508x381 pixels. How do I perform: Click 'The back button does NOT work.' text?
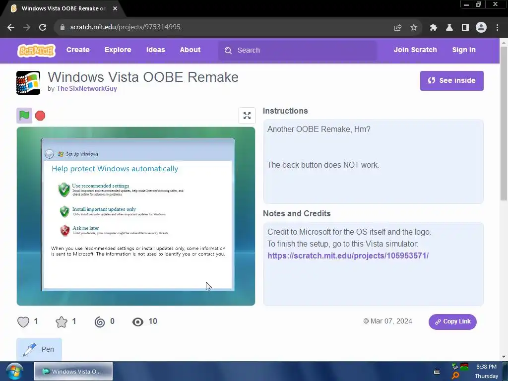point(323,165)
